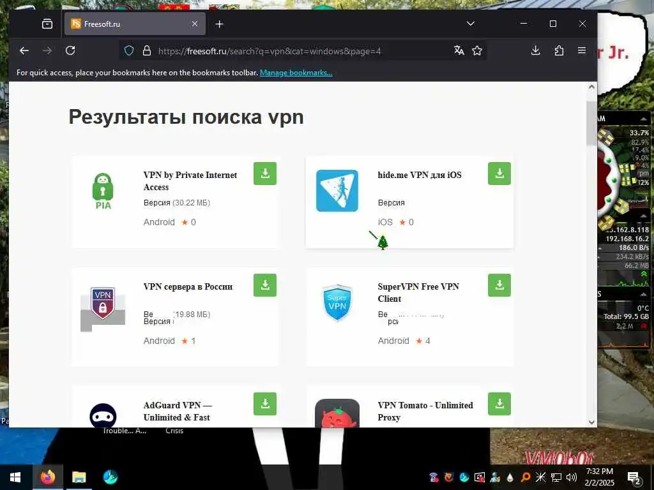Click the scrollbar up arrow
The image size is (654, 490).
point(591,87)
